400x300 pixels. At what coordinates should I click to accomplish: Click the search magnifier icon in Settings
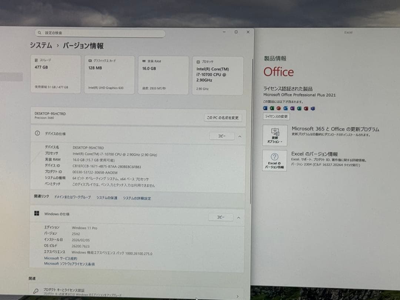coord(40,33)
